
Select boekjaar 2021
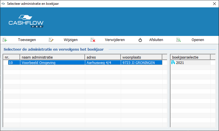coord(191,63)
